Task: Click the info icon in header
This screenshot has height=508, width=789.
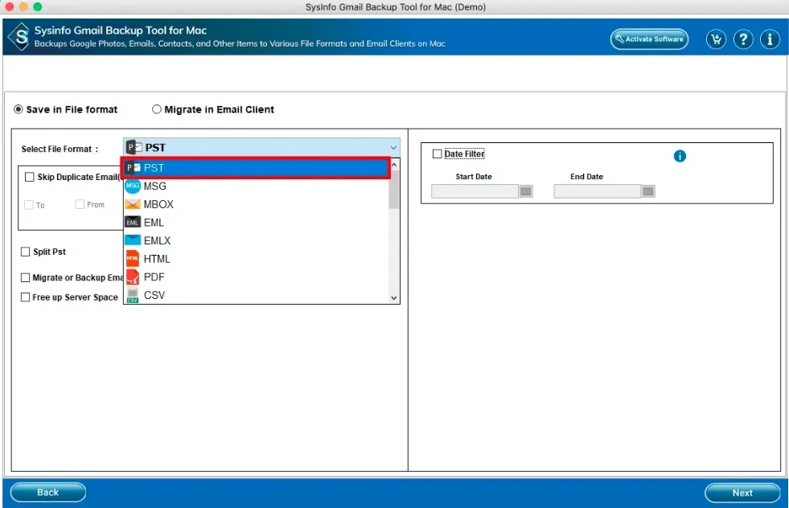Action: pyautogui.click(x=770, y=39)
